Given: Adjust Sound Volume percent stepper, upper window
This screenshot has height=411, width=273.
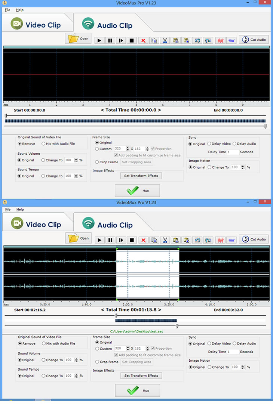Looking at the screenshot, I should [76, 160].
